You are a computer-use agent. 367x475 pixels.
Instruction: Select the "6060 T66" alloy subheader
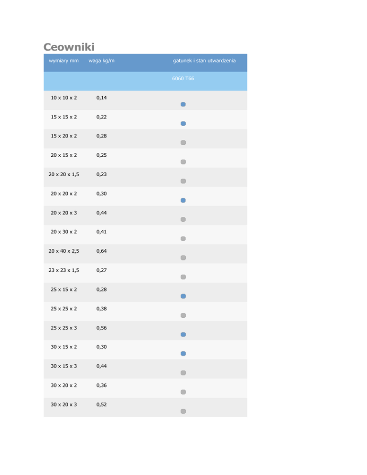183,78
